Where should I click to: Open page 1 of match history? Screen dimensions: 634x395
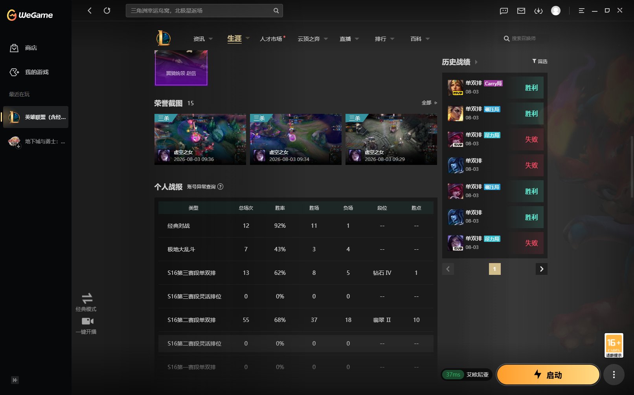click(494, 269)
